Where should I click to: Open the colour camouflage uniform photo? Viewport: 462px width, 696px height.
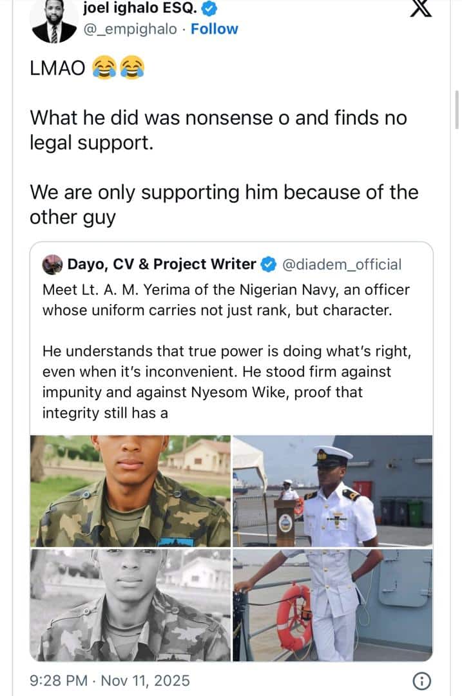(130, 491)
